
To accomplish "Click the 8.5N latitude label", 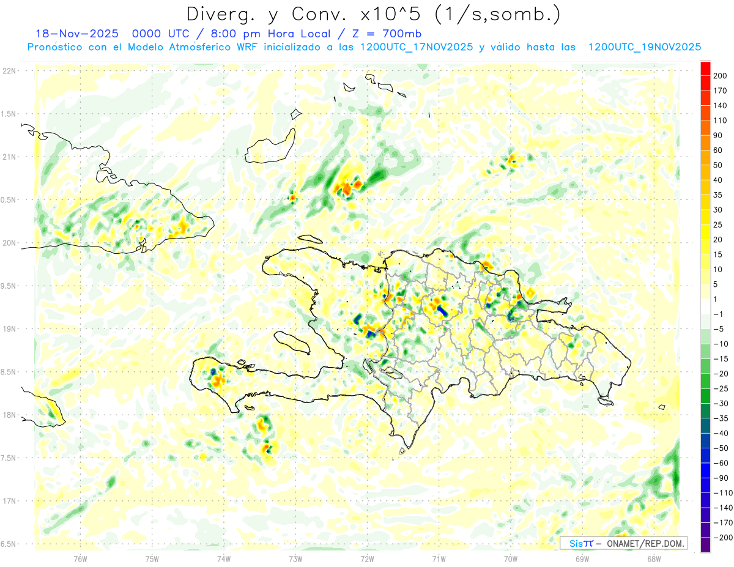I will click(x=9, y=372).
